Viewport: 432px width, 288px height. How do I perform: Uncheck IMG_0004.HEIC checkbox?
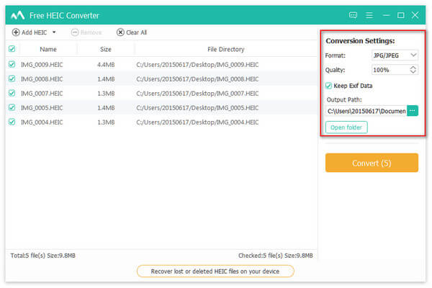(x=12, y=122)
